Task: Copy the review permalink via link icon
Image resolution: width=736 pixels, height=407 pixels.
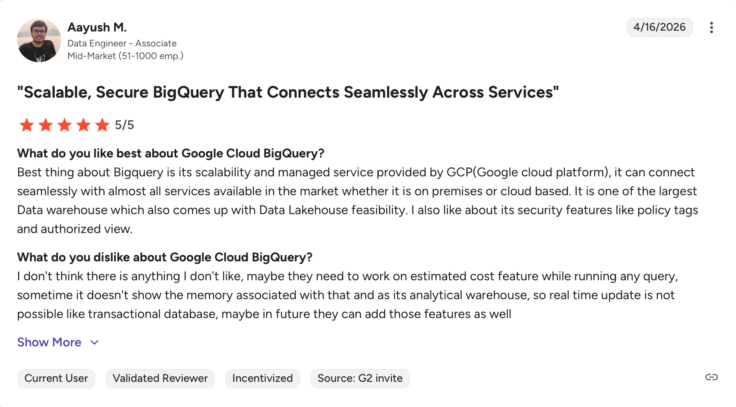Action: tap(711, 377)
